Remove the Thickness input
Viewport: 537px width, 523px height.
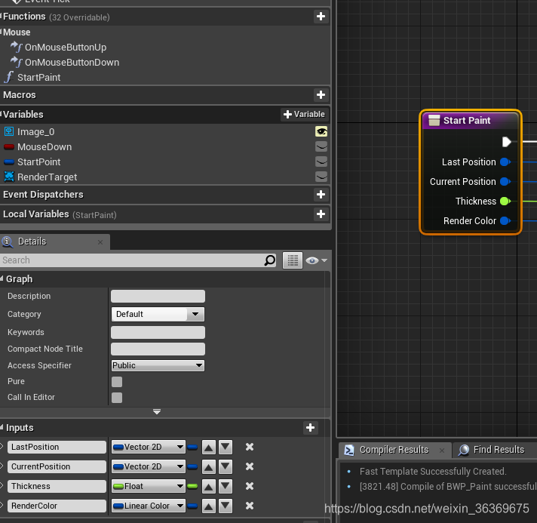(250, 486)
